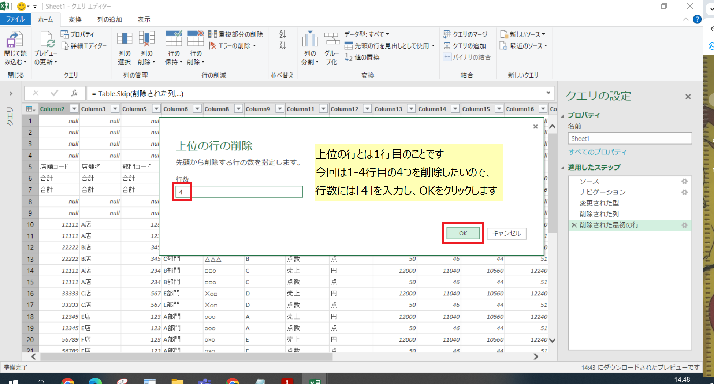
Task: Open the 列の追加 ribbon tab
Action: pyautogui.click(x=109, y=19)
